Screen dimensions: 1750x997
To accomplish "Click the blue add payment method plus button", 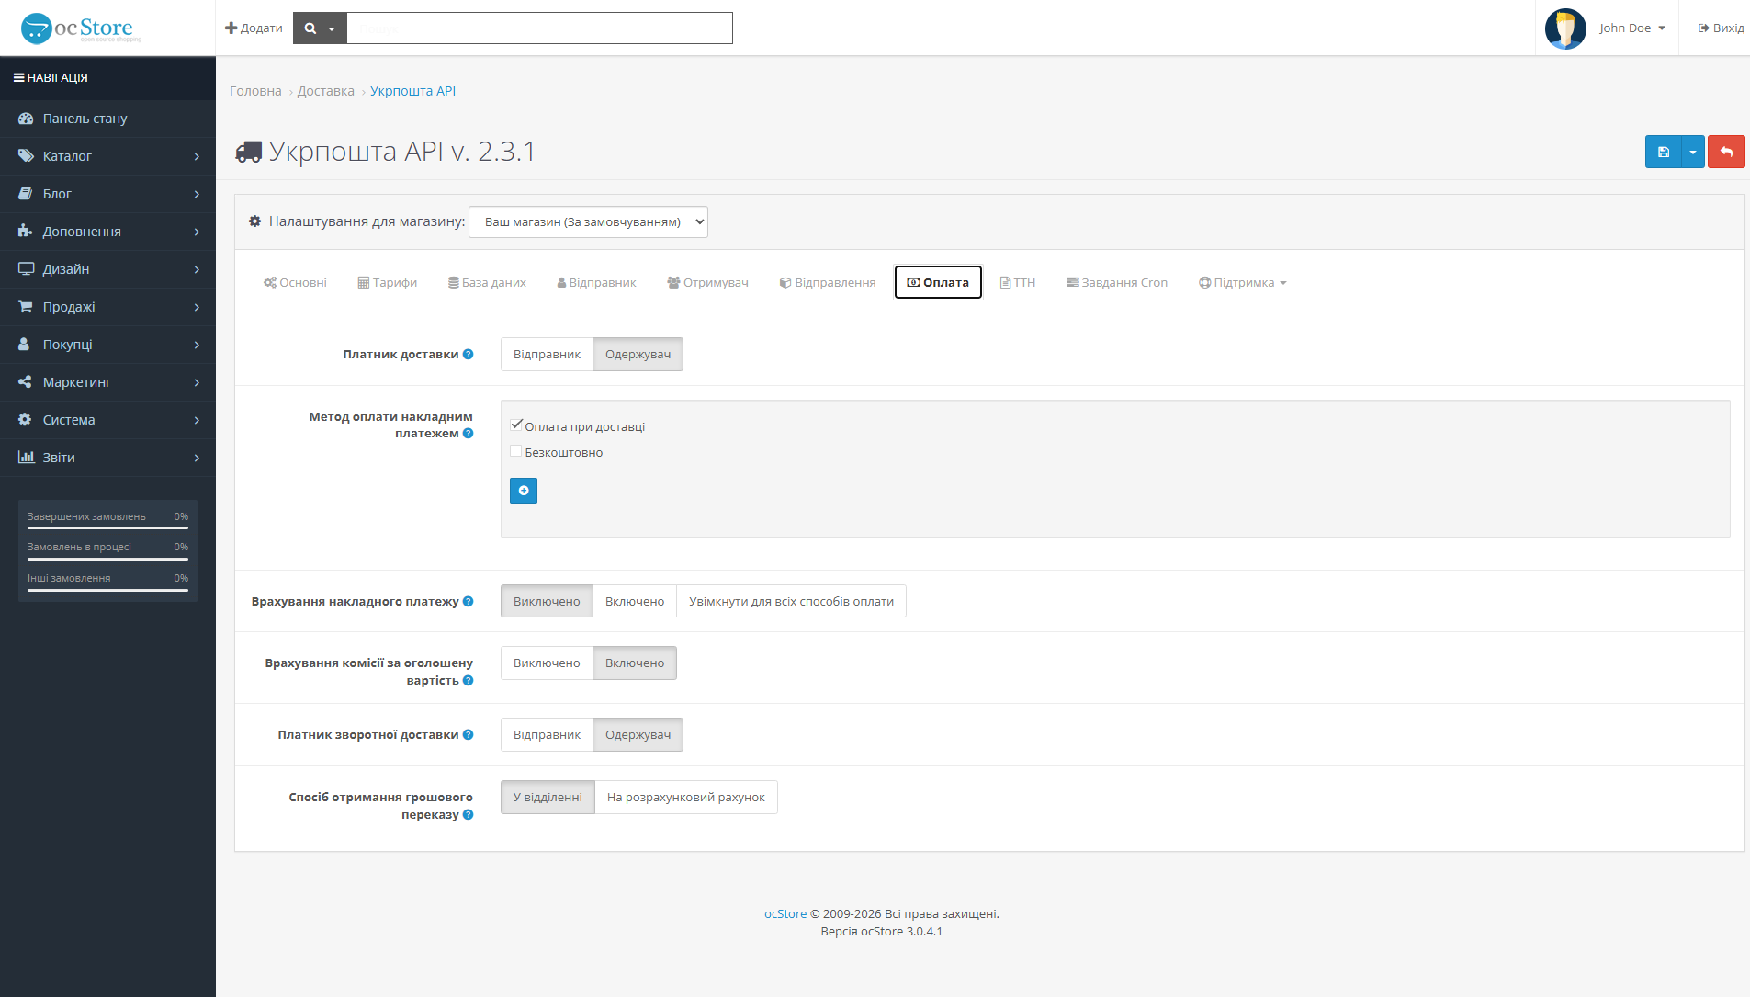I will point(524,491).
